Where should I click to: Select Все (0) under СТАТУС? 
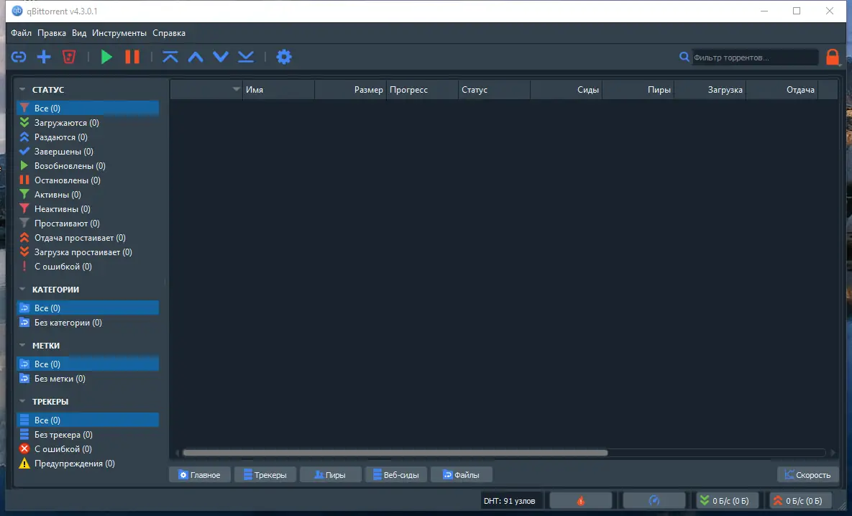pyautogui.click(x=88, y=108)
